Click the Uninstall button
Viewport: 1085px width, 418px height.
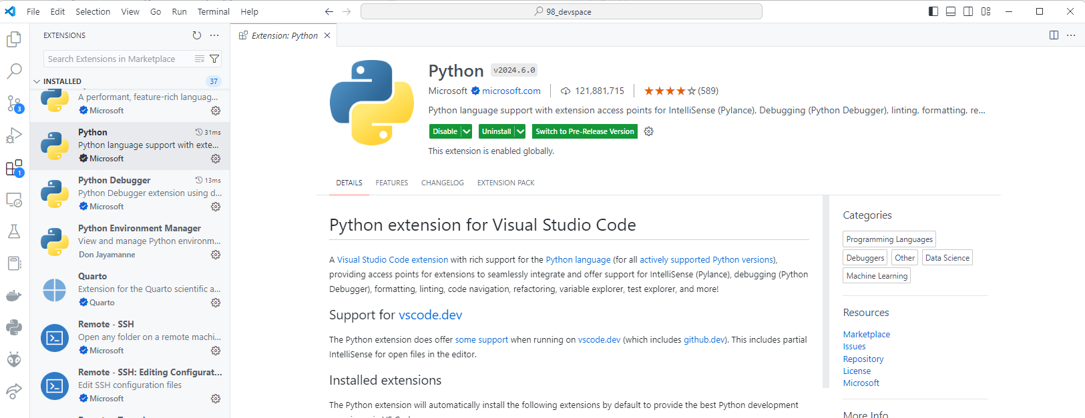(496, 131)
